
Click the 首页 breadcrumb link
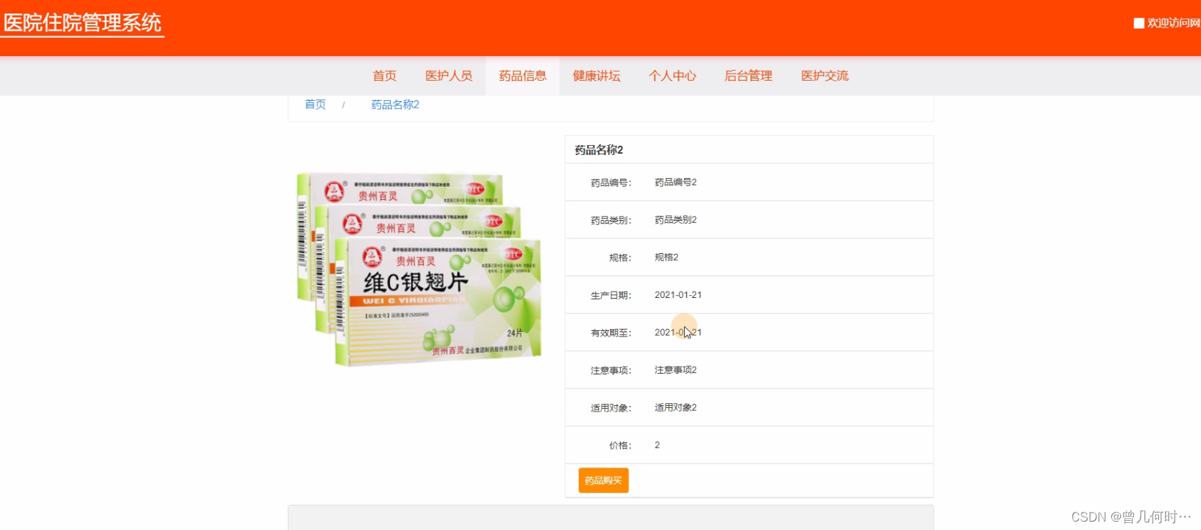point(315,104)
